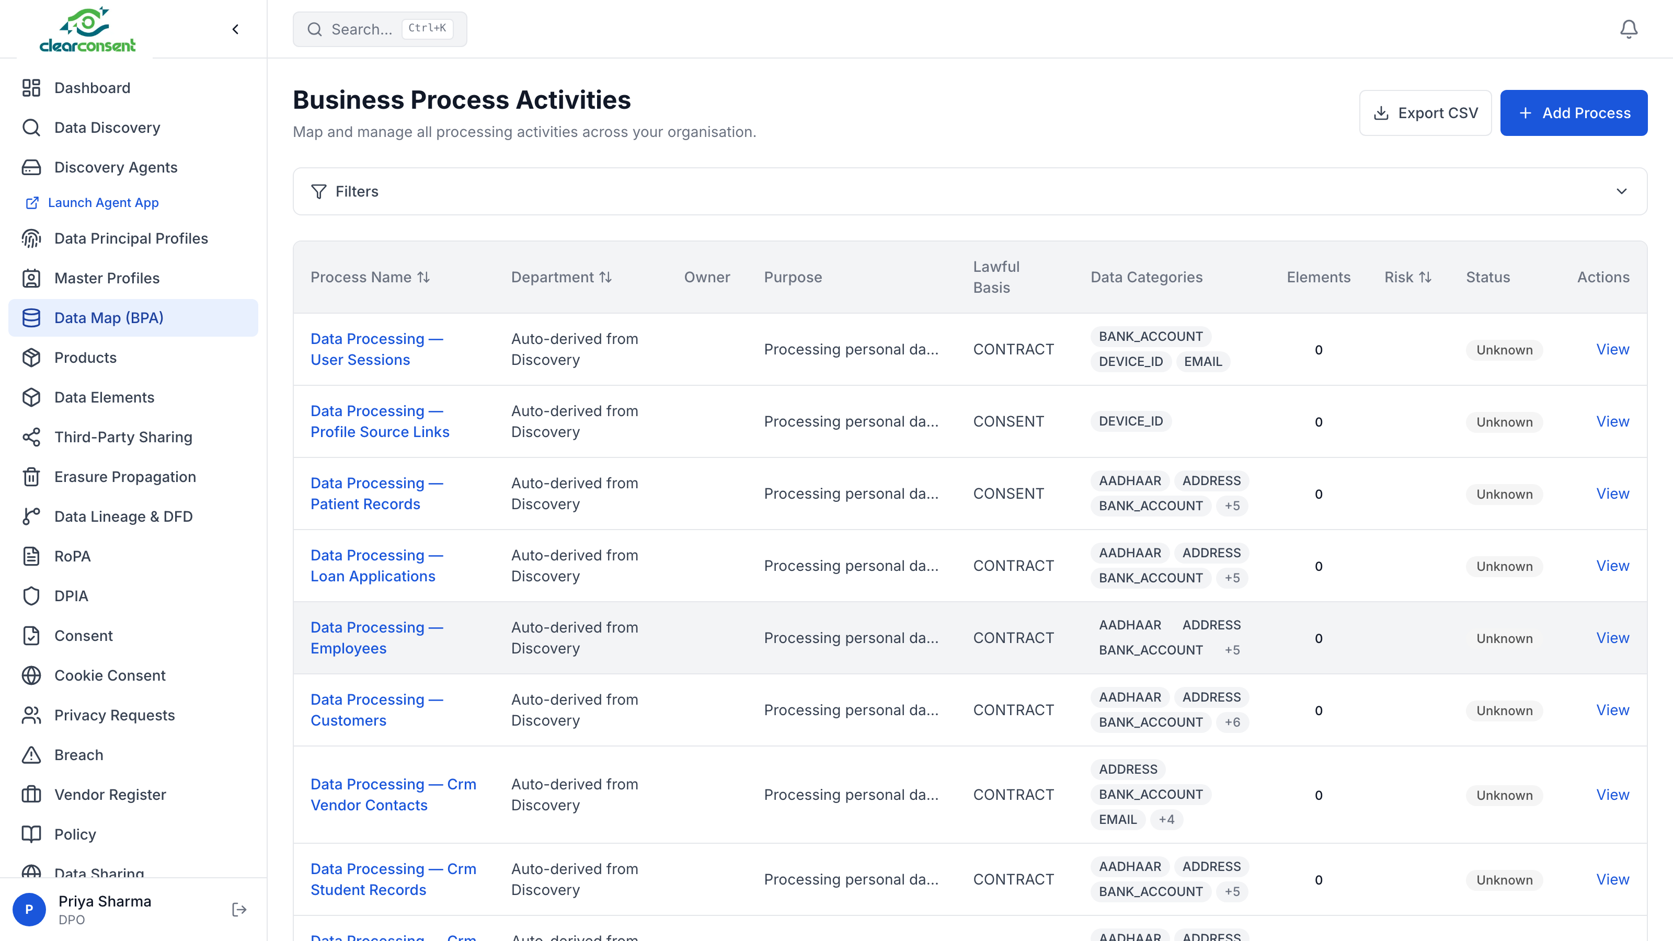Image resolution: width=1673 pixels, height=941 pixels.
Task: Click the Dashboard grid icon
Action: click(31, 88)
